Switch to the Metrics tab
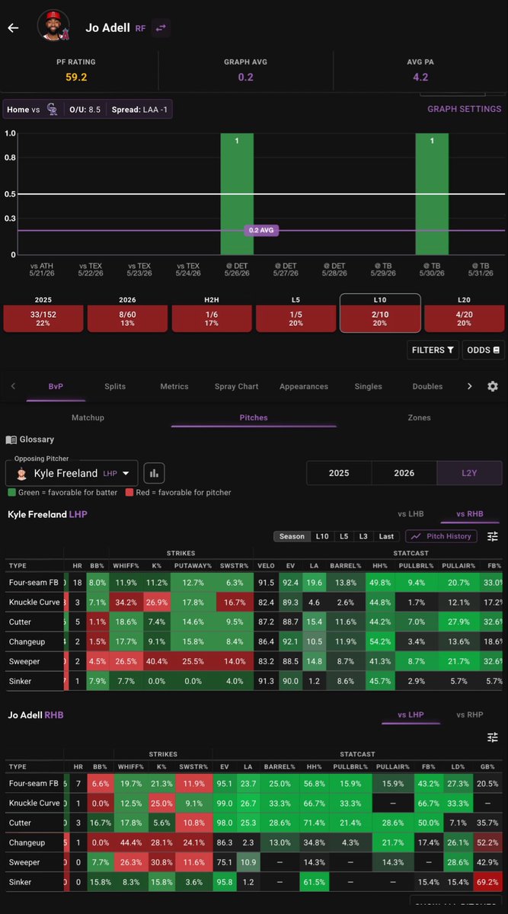Viewport: 508px width, 914px height. [x=174, y=386]
